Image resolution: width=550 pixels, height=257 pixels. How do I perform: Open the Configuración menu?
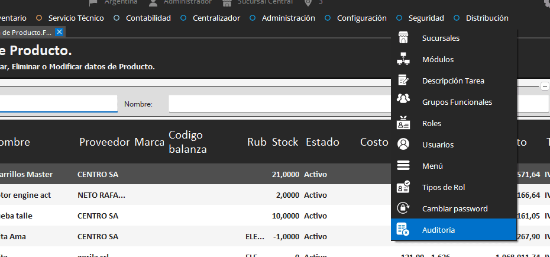(x=361, y=18)
